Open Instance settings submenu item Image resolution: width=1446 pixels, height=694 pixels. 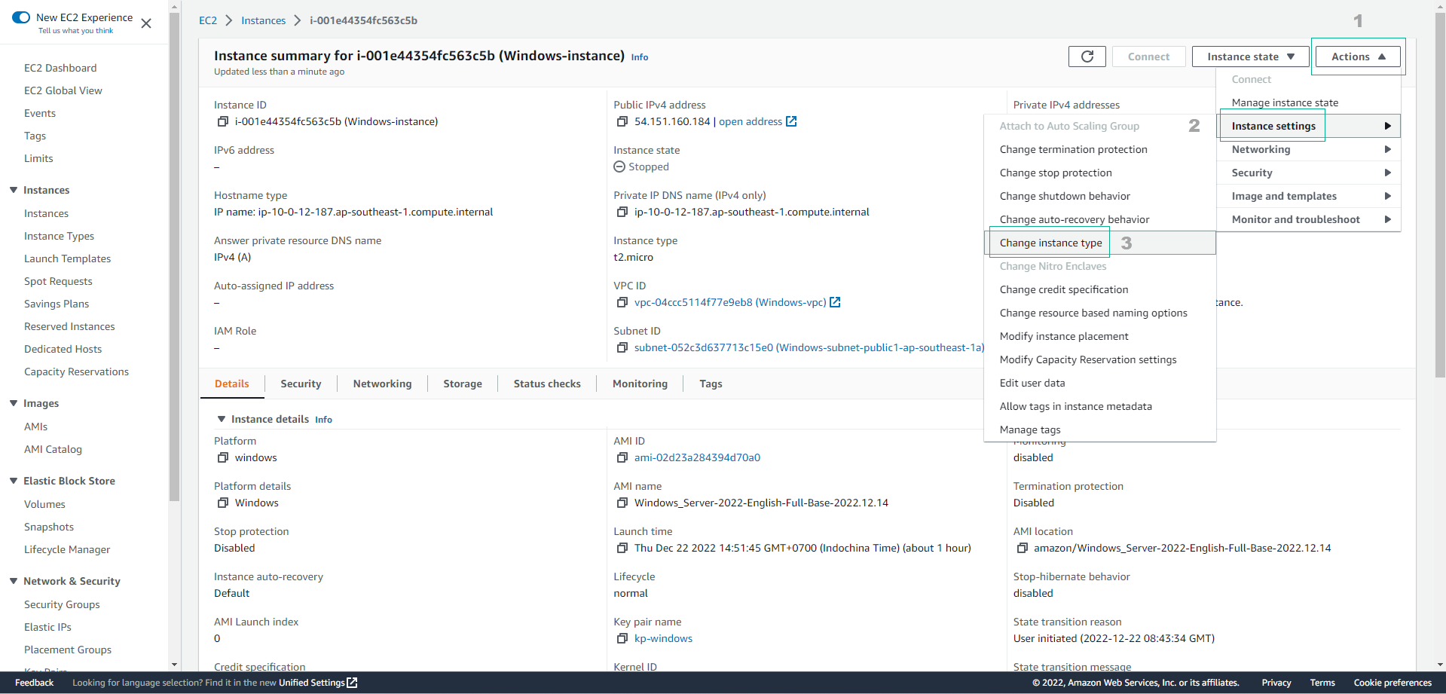point(1309,126)
